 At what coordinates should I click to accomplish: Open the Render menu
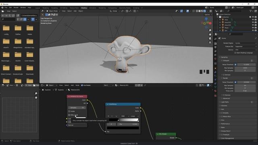coord(16,8)
